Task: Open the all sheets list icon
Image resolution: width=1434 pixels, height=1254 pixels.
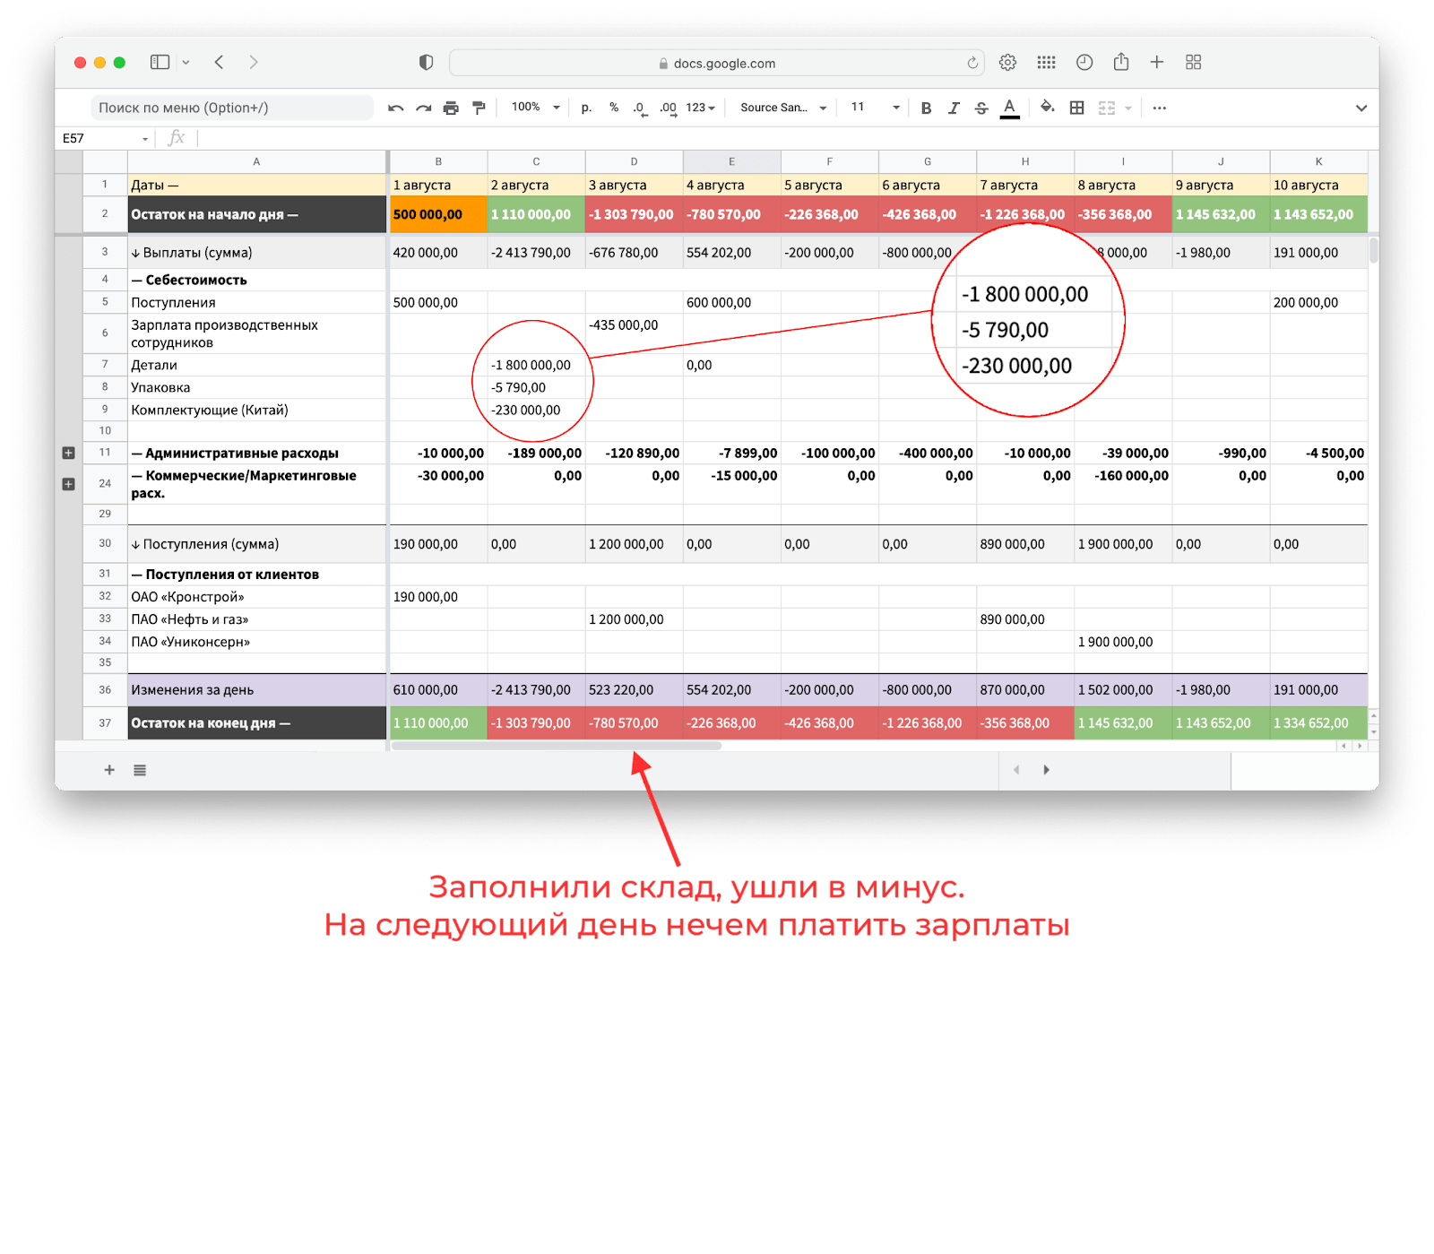Action: pyautogui.click(x=140, y=770)
